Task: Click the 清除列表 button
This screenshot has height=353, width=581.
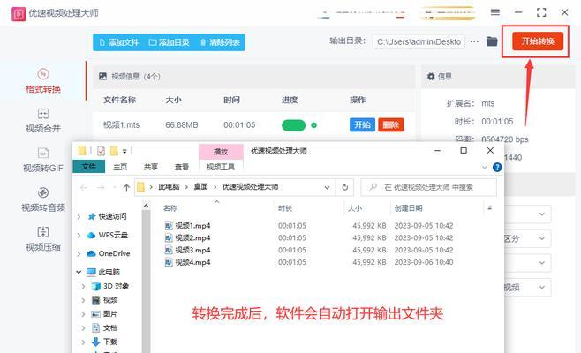Action: [x=220, y=42]
